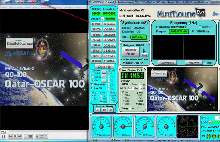Click the MiniTioune video preview thumbnail
The width and height of the screenshot is (220, 142).
(x=183, y=89)
